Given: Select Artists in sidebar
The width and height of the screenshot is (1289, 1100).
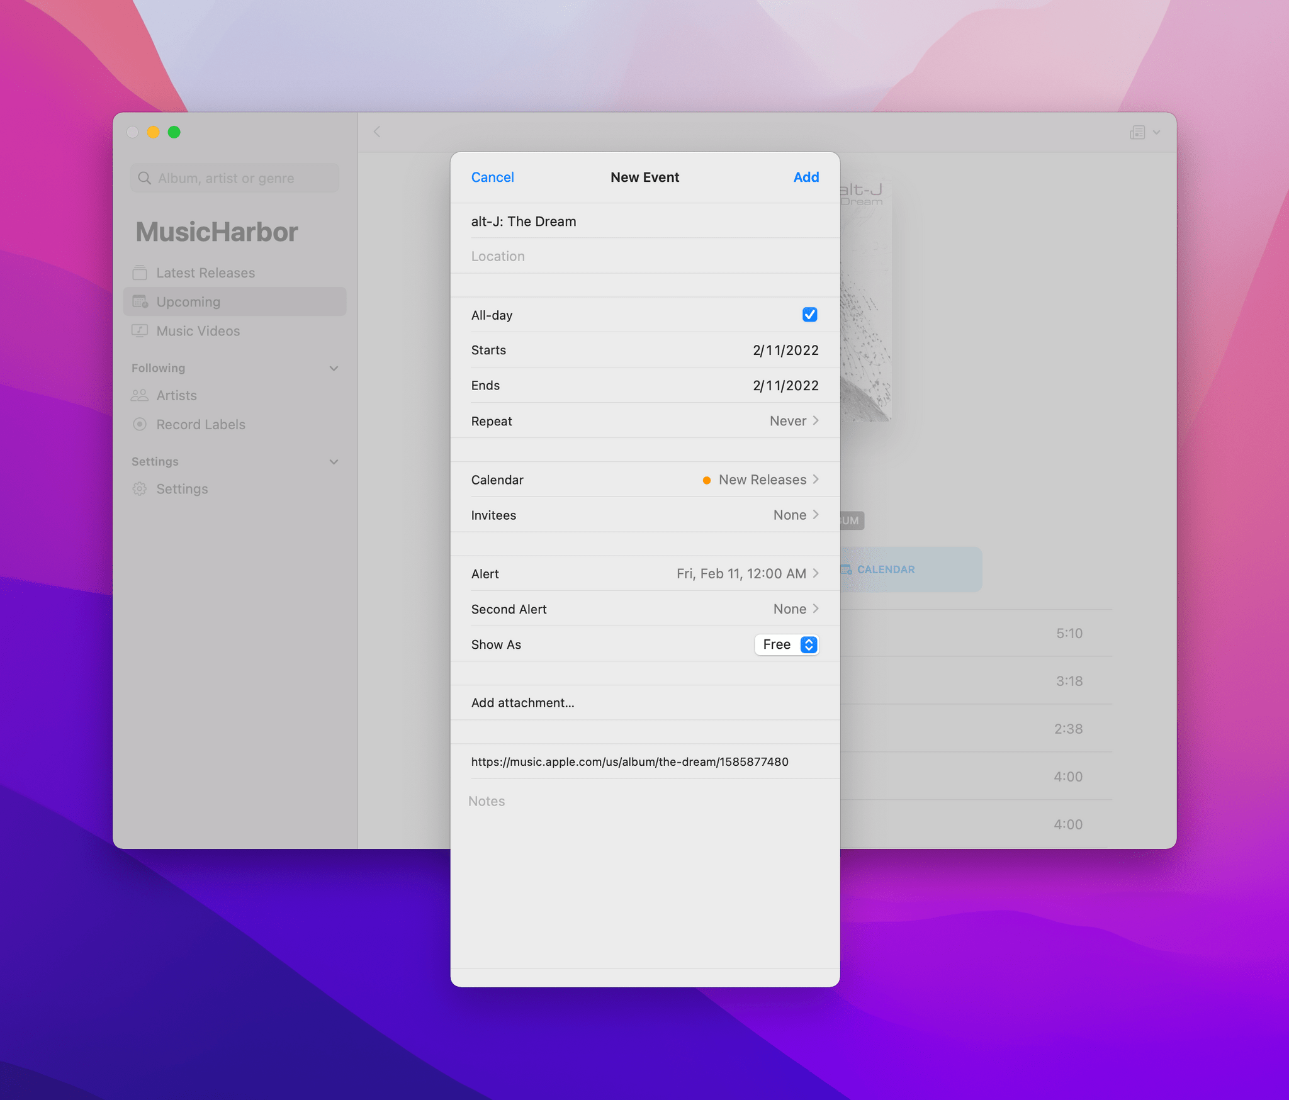Looking at the screenshot, I should pos(235,395).
